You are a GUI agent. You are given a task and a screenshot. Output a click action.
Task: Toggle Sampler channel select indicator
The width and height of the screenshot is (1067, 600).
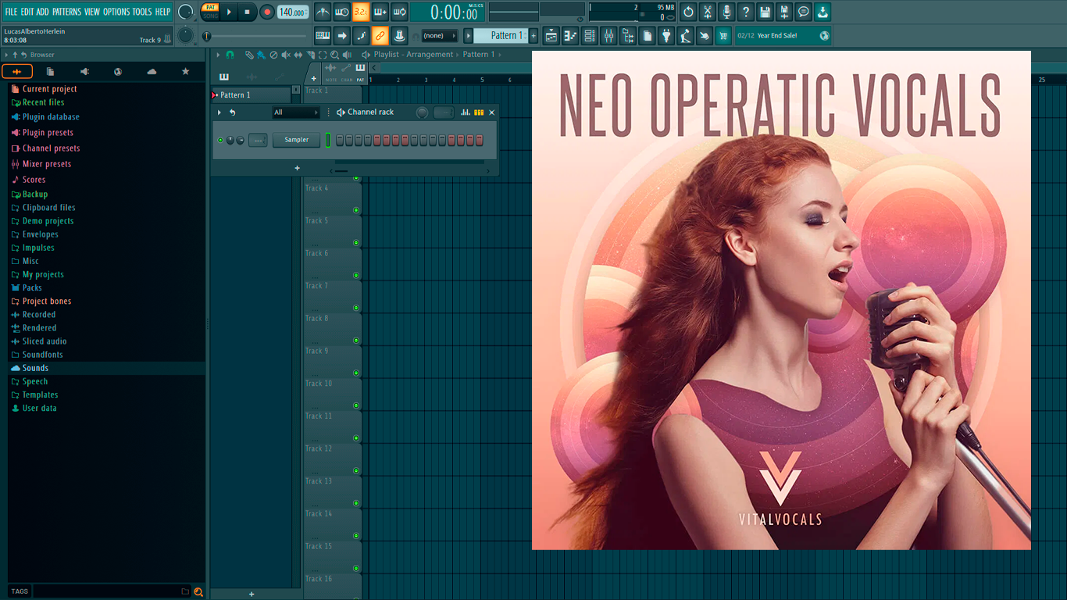click(328, 140)
